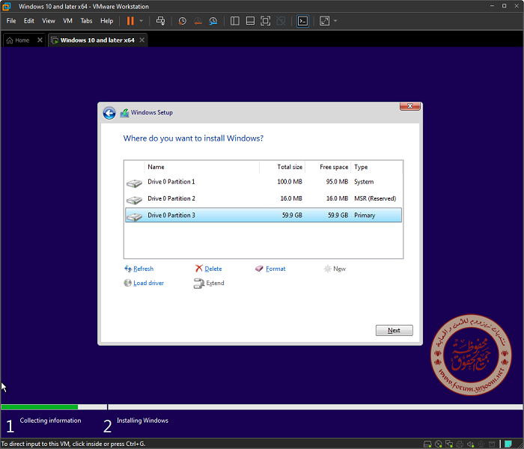Click the Collecting information progress bar
The height and width of the screenshot is (449, 524).
coord(54,407)
